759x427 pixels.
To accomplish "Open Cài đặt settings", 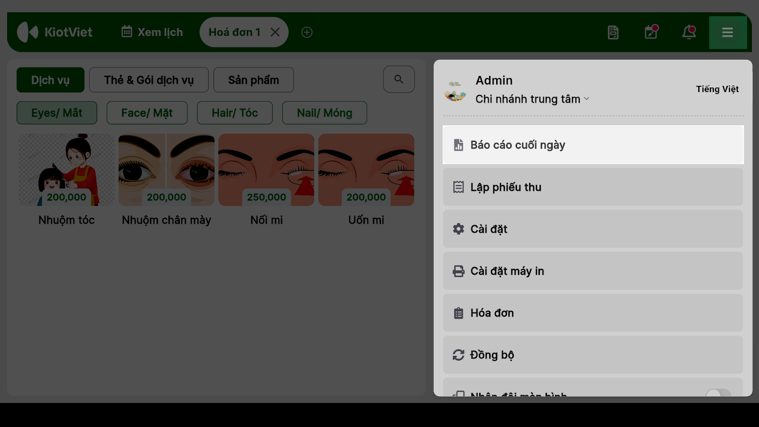I will click(593, 229).
